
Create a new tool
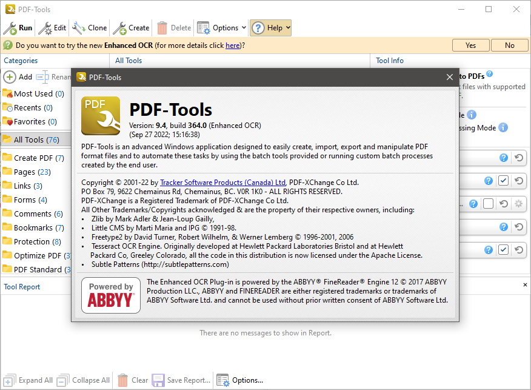click(x=131, y=28)
